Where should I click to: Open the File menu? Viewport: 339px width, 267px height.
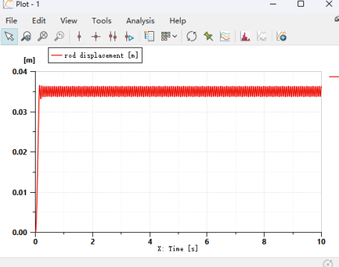coord(11,21)
